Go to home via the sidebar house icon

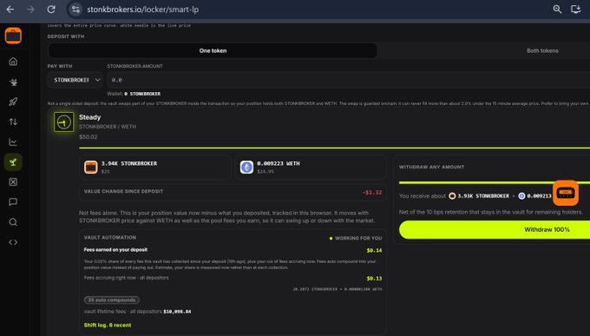click(x=13, y=62)
